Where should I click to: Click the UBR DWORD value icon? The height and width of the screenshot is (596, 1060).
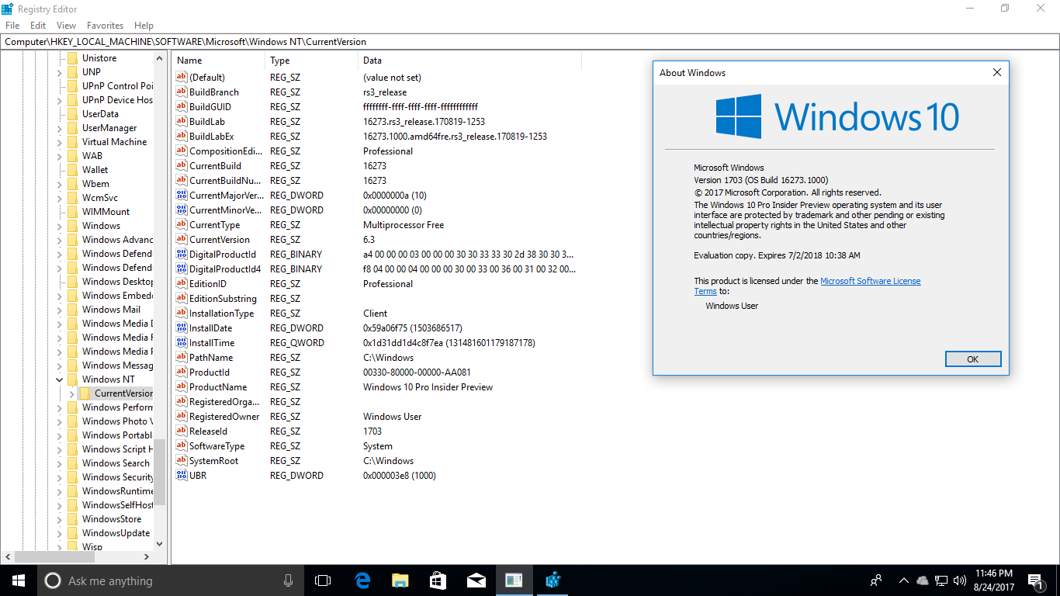coord(182,475)
